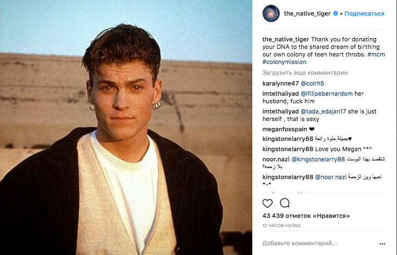Like the post with heart icon

pos(267,203)
